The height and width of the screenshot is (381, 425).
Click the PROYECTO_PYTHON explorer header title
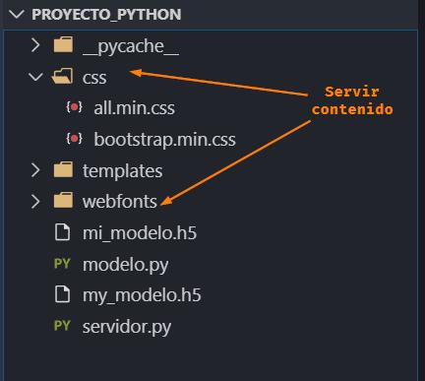click(x=106, y=15)
